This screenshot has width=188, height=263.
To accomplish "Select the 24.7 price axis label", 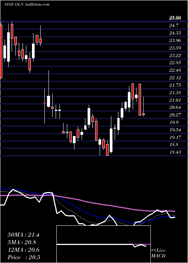I will (174, 26).
